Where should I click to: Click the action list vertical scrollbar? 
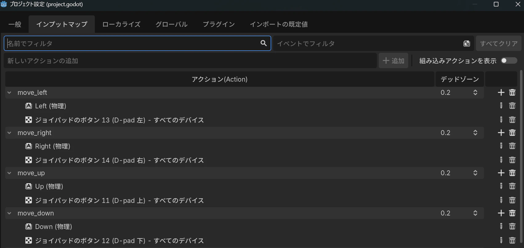click(x=521, y=157)
